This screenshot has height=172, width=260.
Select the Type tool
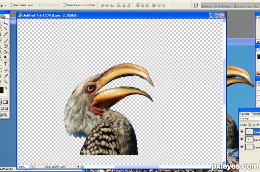[x=6, y=64]
